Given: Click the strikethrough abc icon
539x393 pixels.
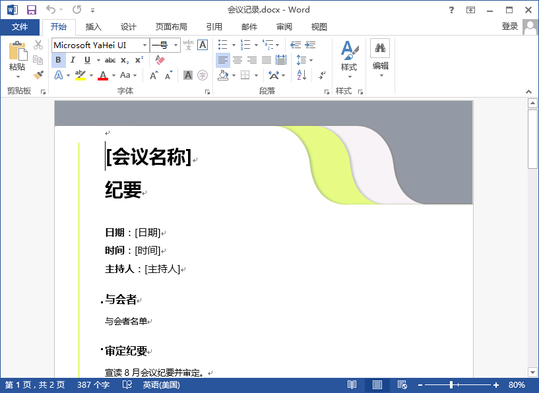Looking at the screenshot, I should pos(110,60).
